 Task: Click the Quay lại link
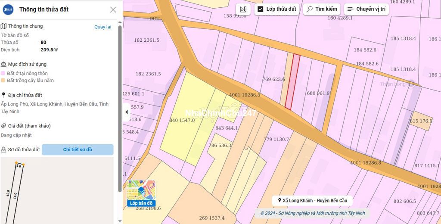[x=102, y=27]
